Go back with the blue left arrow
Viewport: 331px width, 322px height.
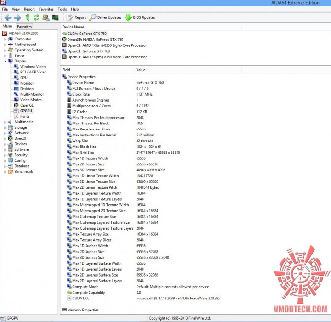pos(8,17)
